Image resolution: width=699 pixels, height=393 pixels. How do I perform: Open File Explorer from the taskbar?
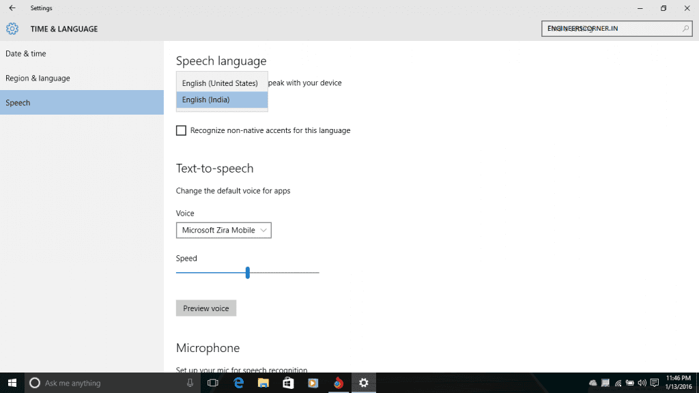tap(263, 383)
